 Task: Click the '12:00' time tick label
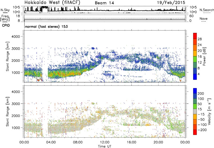(105, 142)
